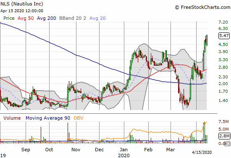Select the Moving Average 90 legend label

(x=48, y=118)
